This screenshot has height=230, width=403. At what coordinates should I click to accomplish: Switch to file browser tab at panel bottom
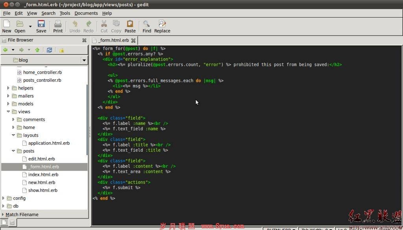coord(12,222)
